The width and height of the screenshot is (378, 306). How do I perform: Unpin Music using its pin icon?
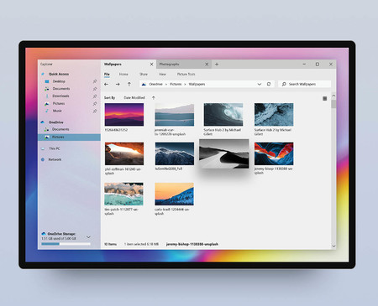(95, 111)
